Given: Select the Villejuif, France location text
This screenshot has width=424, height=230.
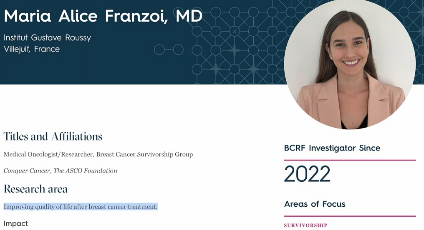Looking at the screenshot, I should pyautogui.click(x=32, y=49).
